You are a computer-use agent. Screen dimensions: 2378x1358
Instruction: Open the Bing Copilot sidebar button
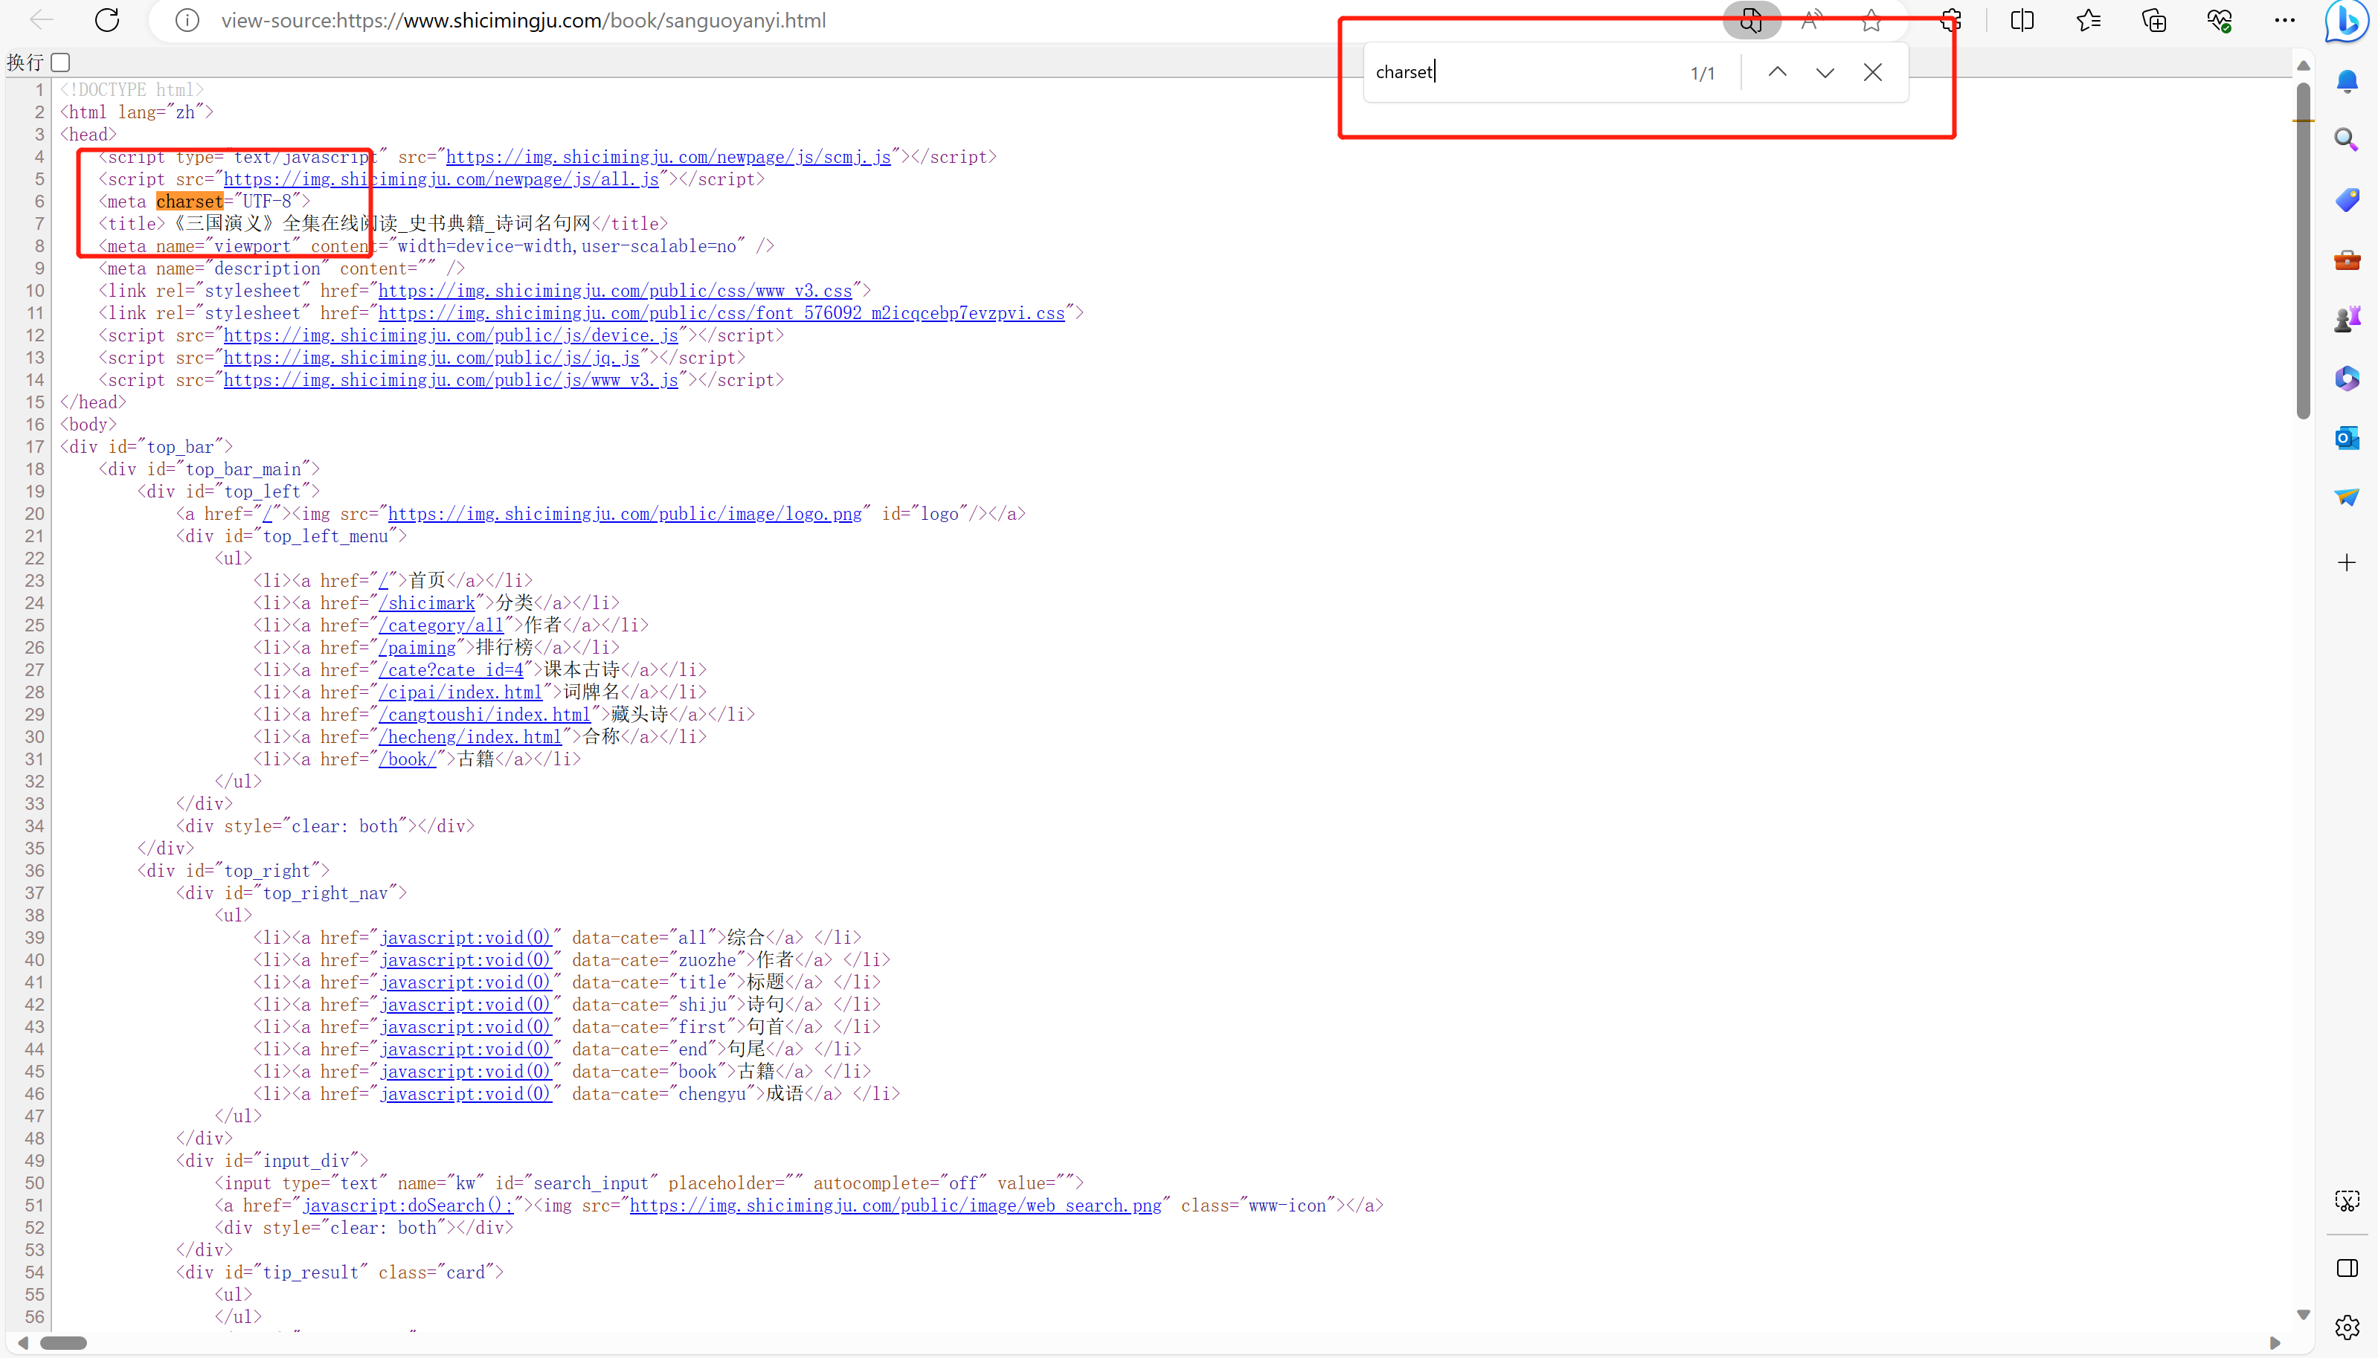click(2348, 22)
